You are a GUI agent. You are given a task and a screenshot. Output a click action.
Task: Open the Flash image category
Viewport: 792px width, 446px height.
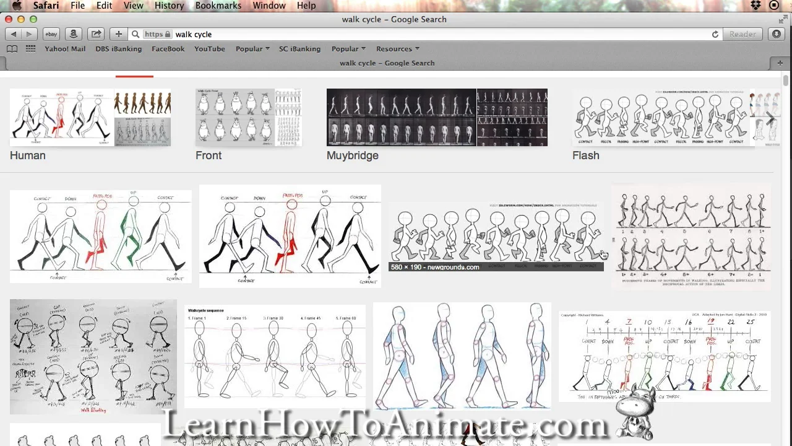click(x=676, y=125)
